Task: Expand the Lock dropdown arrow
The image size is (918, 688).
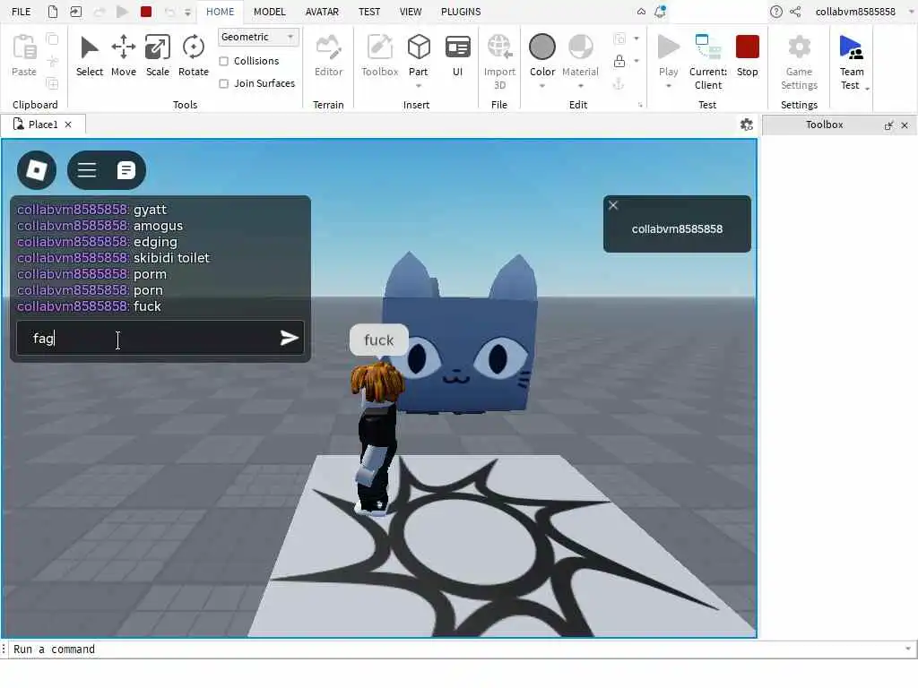Action: click(x=637, y=61)
